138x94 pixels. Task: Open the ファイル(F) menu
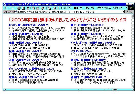(66, 8)
